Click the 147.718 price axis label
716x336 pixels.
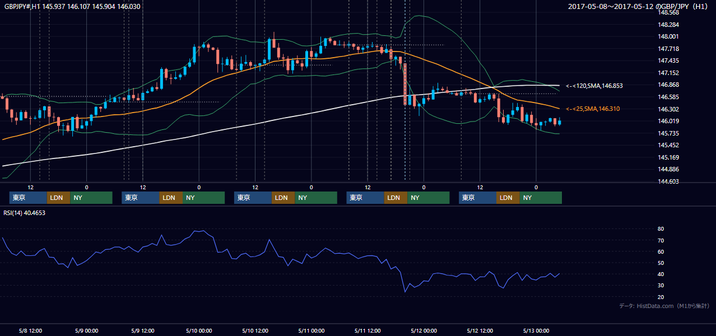point(668,49)
